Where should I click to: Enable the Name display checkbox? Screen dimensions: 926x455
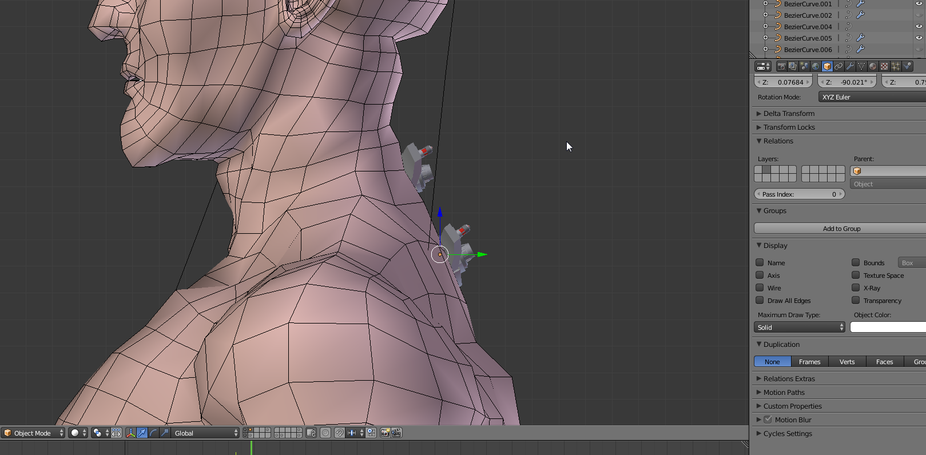point(760,262)
